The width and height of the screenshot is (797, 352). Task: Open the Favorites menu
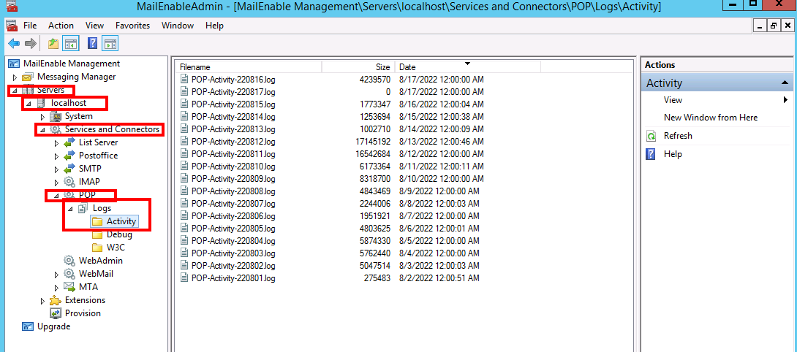click(x=132, y=26)
